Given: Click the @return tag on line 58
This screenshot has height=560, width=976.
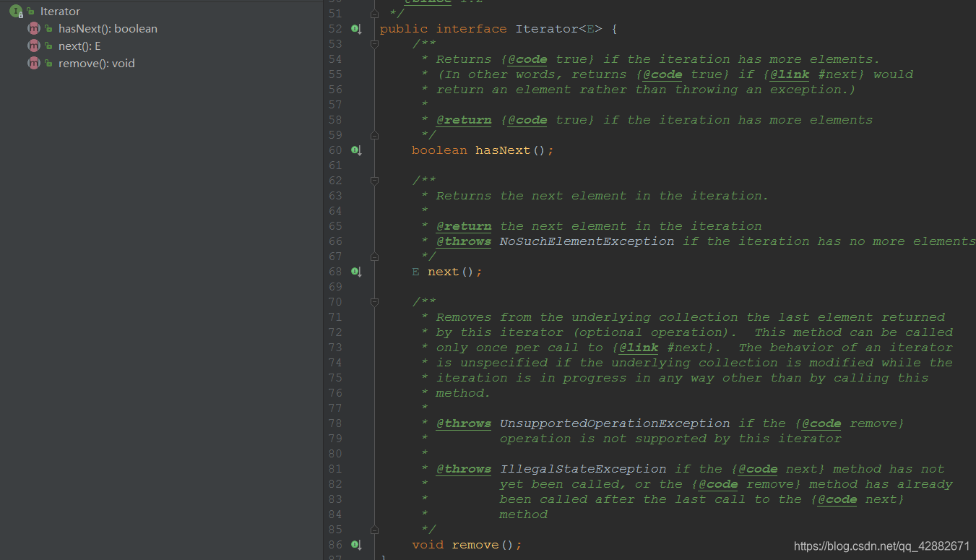Looking at the screenshot, I should coord(464,120).
